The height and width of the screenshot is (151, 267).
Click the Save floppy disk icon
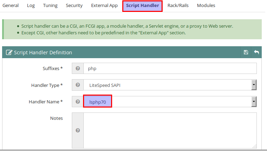coord(246,52)
